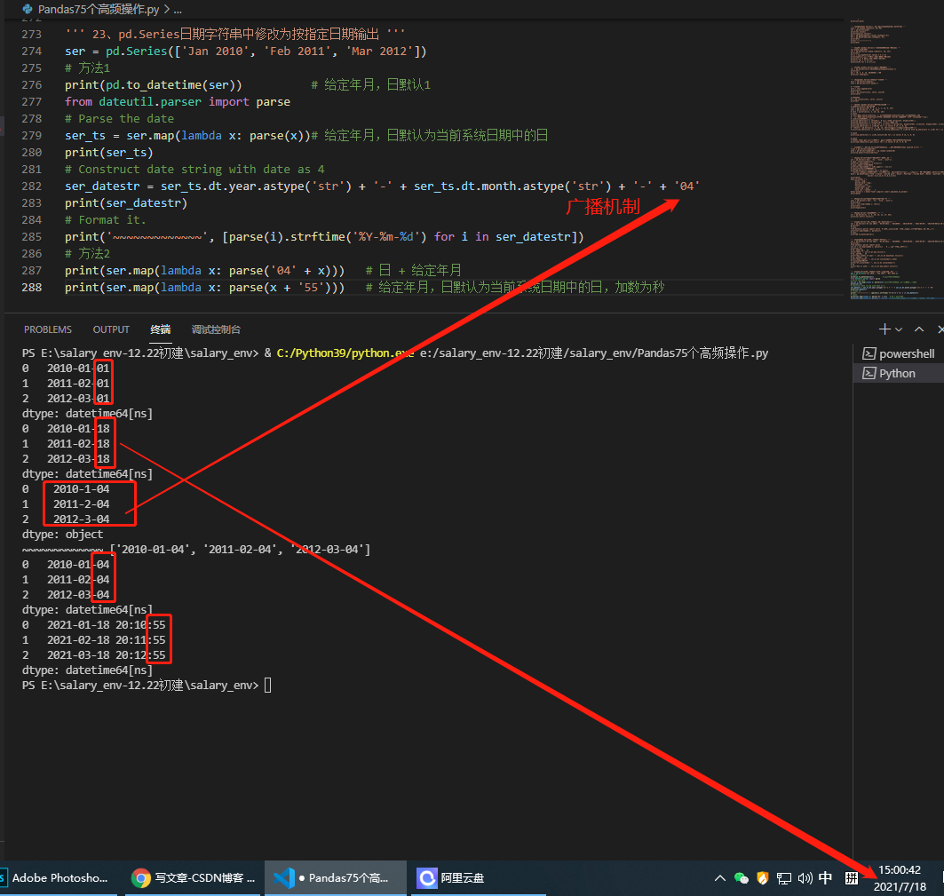Click the 阿里云盘 app icon on taskbar
The width and height of the screenshot is (944, 896).
tap(427, 878)
